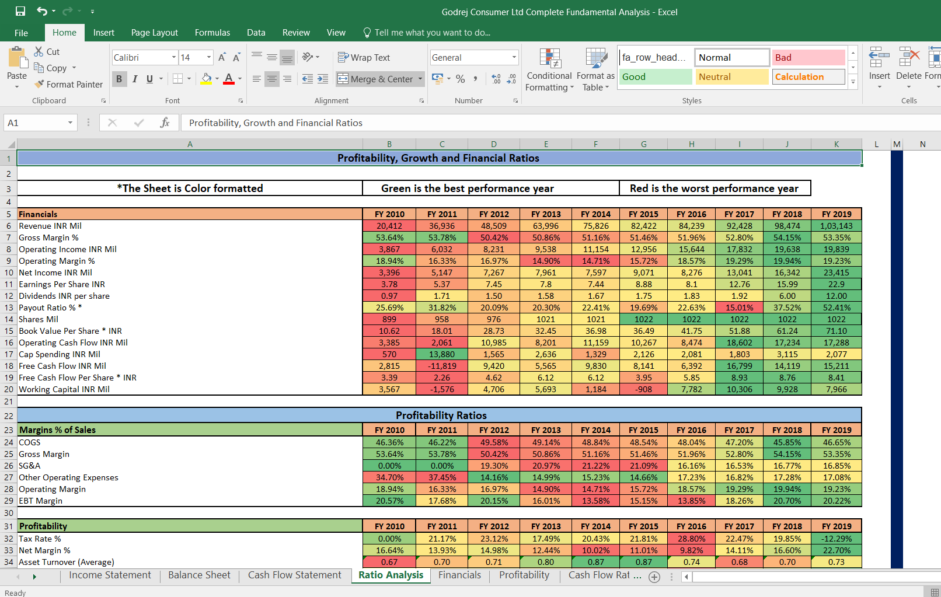Click the Align Left icon
Screen dimensions: 941x597
[x=257, y=79]
